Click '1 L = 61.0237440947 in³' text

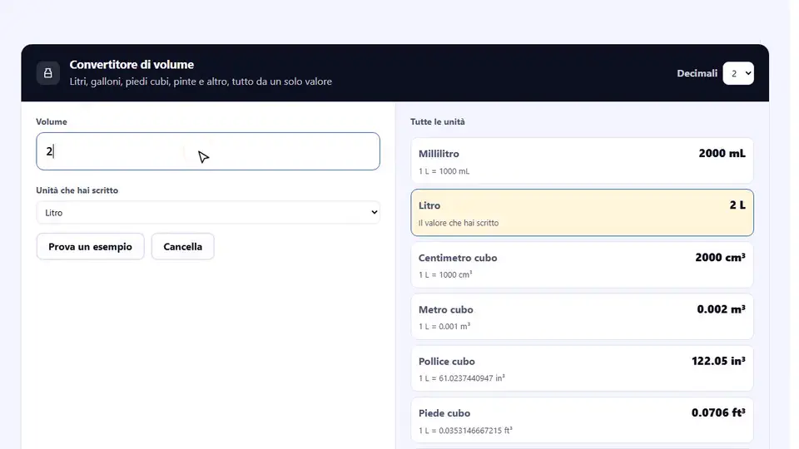[462, 378]
